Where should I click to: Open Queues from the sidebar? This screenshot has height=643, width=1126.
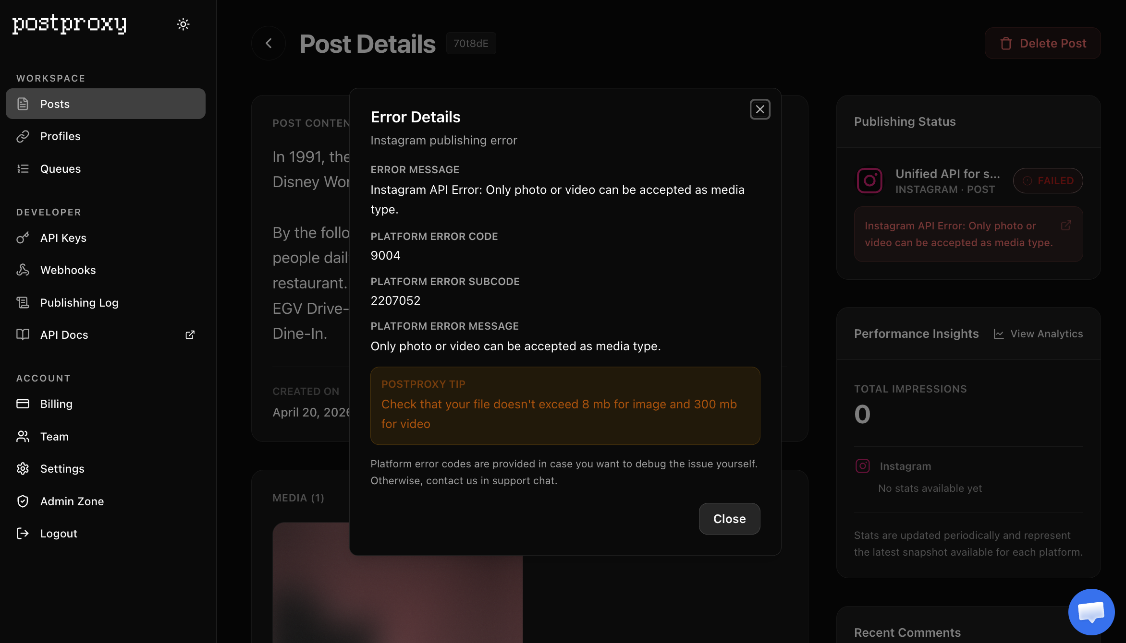click(106, 169)
